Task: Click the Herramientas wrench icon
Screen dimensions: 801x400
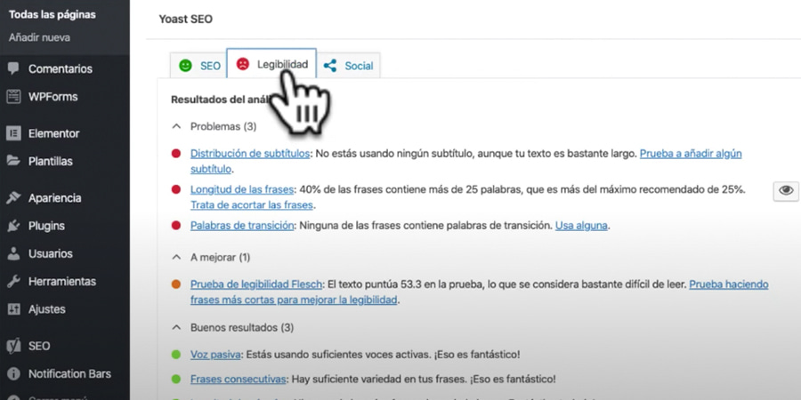Action: (x=13, y=281)
